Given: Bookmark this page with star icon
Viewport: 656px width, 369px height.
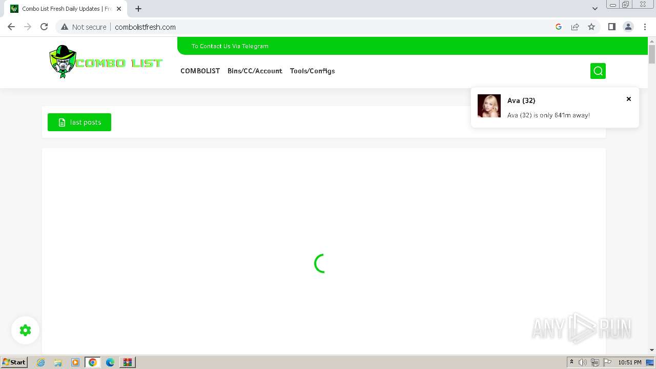Looking at the screenshot, I should coord(591,27).
